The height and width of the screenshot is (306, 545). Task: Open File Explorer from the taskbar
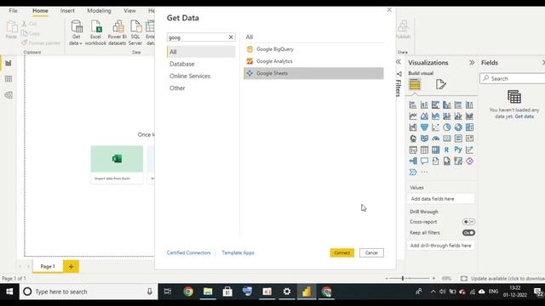(208, 292)
